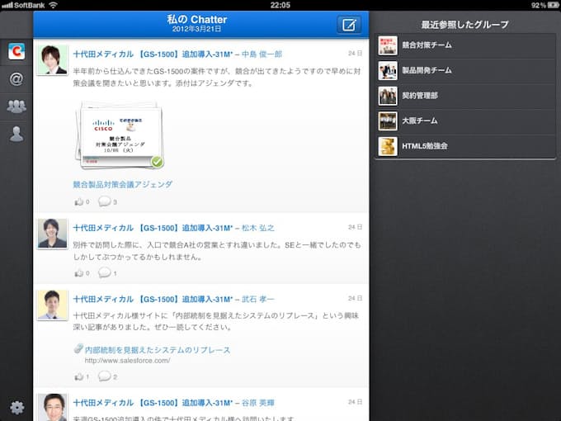Open the Chatter feed sidebar icon
The image size is (561, 421).
pyautogui.click(x=16, y=52)
